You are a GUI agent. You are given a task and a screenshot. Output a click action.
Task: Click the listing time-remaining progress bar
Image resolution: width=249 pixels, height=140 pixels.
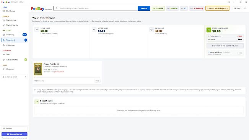pyautogui.click(x=67, y=77)
